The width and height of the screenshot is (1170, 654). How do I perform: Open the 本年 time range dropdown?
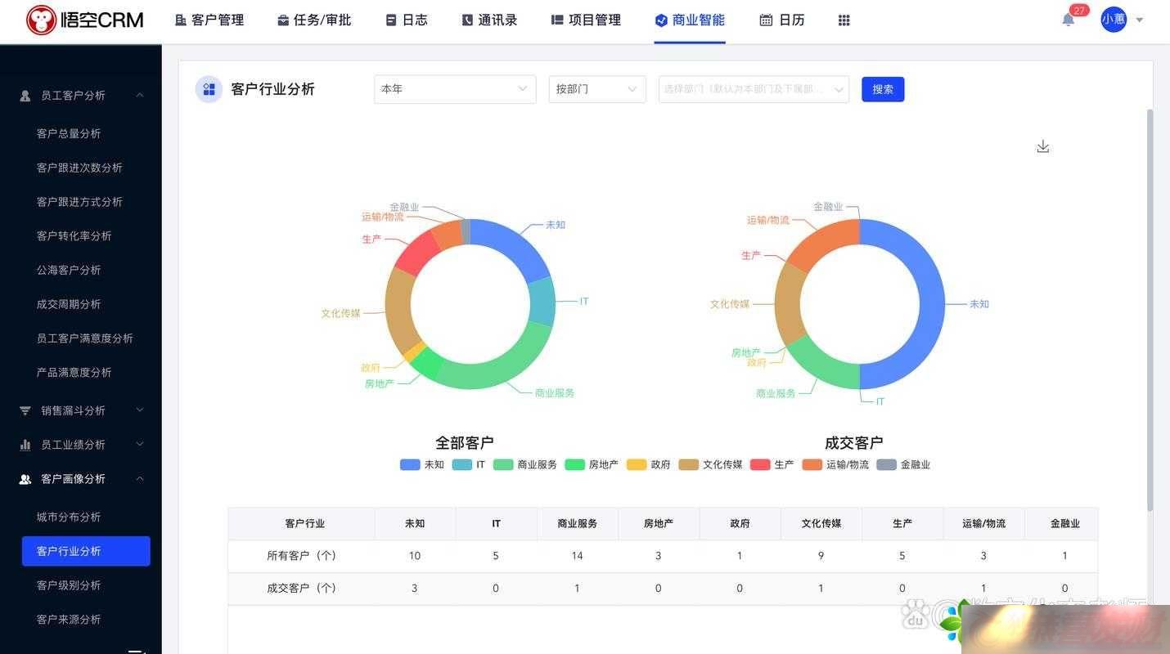pyautogui.click(x=455, y=89)
